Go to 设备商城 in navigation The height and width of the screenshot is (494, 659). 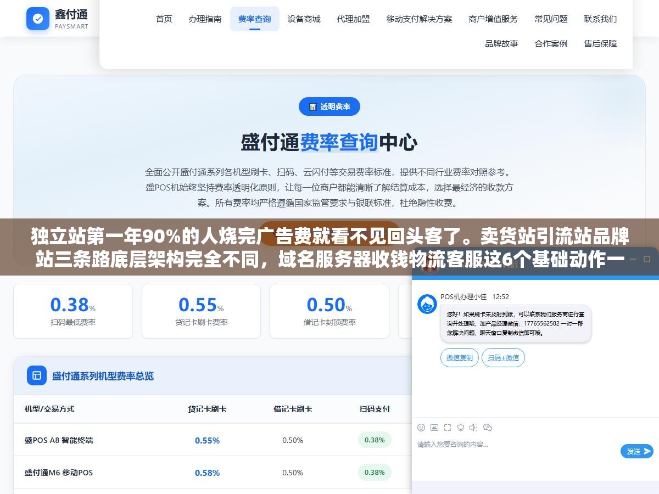(304, 19)
